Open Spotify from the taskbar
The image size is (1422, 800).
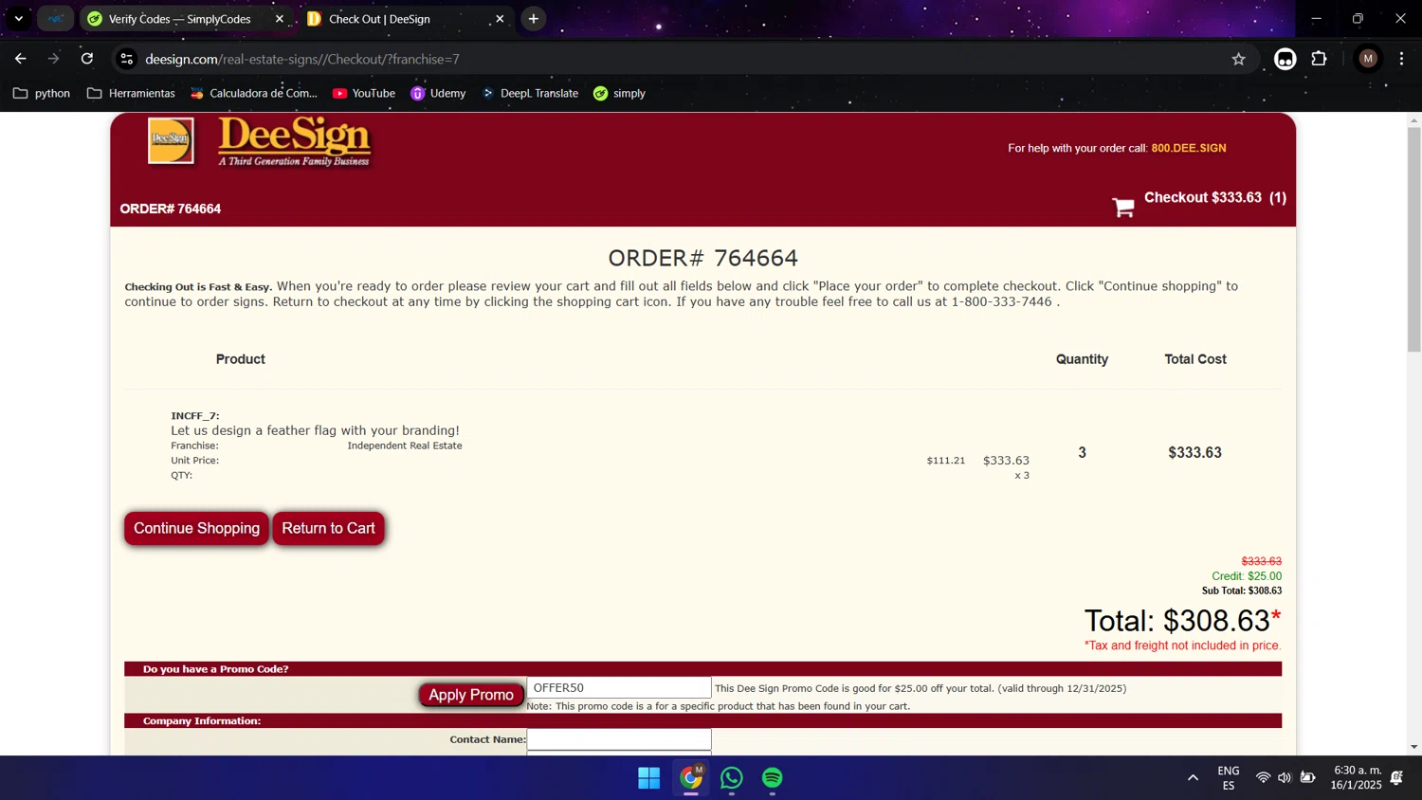pyautogui.click(x=773, y=778)
